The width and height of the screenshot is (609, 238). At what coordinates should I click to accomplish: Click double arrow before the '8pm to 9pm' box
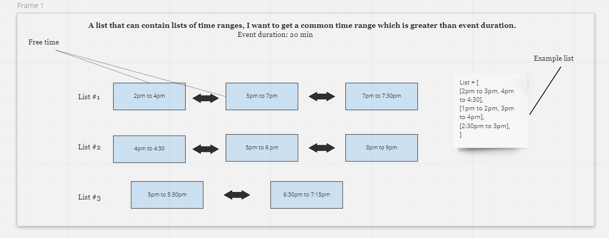(322, 148)
